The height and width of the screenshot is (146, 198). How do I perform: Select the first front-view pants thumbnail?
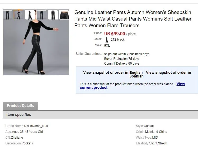coord(7,14)
